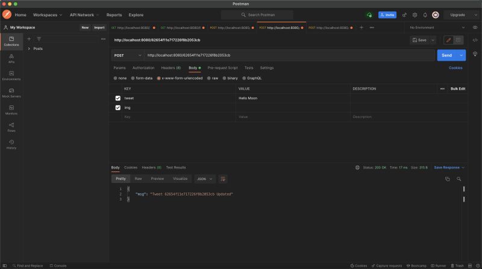The image size is (482, 269).
Task: Select the x-www-form-urlencoded radio
Action: pos(158,78)
